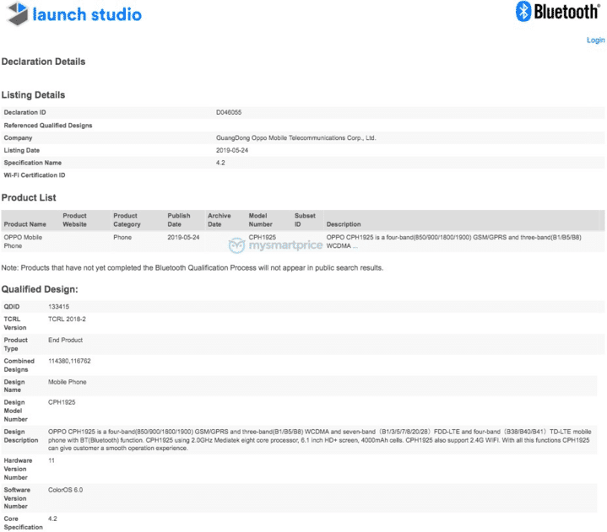This screenshot has width=607, height=532.
Task: Click the Product List heading
Action: pyautogui.click(x=29, y=197)
